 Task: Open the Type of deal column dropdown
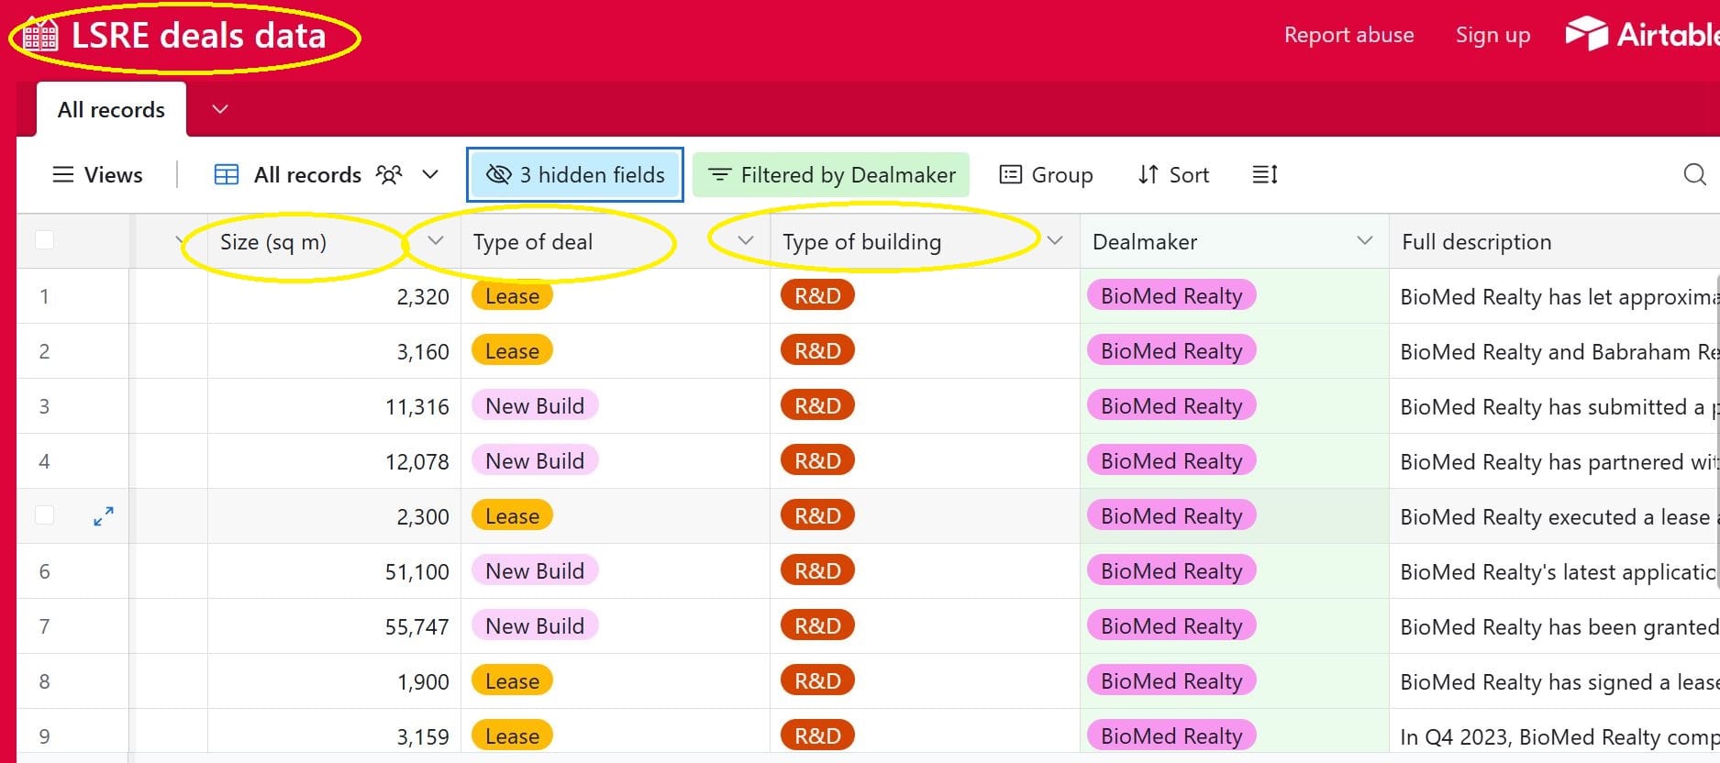pyautogui.click(x=746, y=240)
